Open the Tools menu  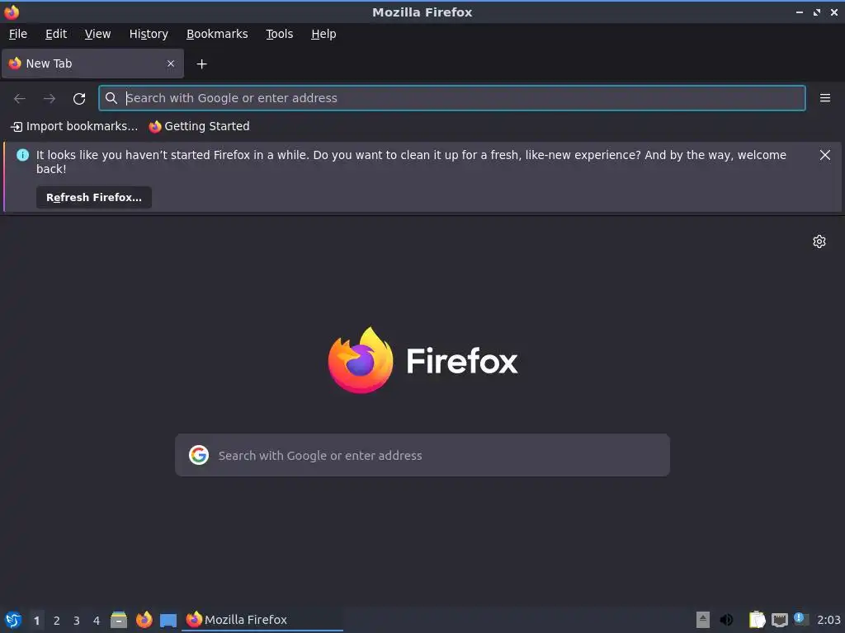(x=279, y=34)
